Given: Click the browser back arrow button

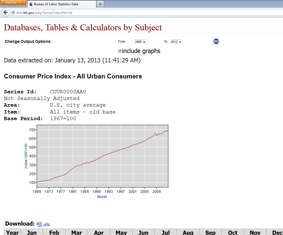Looking at the screenshot, I should (6, 13).
